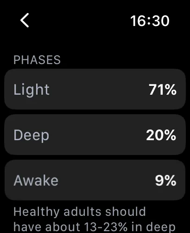190x233 pixels.
Task: Tap the 20% Deep value
Action: [x=161, y=135]
